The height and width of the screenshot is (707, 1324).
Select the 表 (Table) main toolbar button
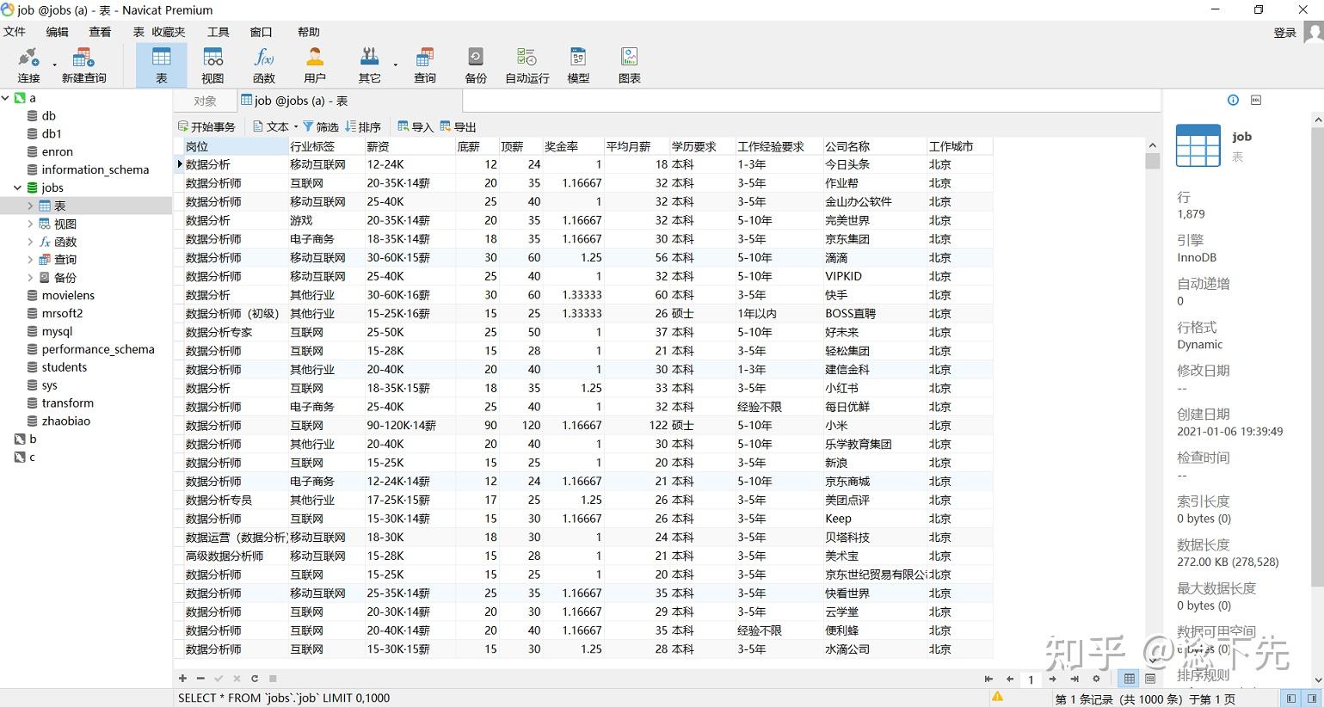161,65
